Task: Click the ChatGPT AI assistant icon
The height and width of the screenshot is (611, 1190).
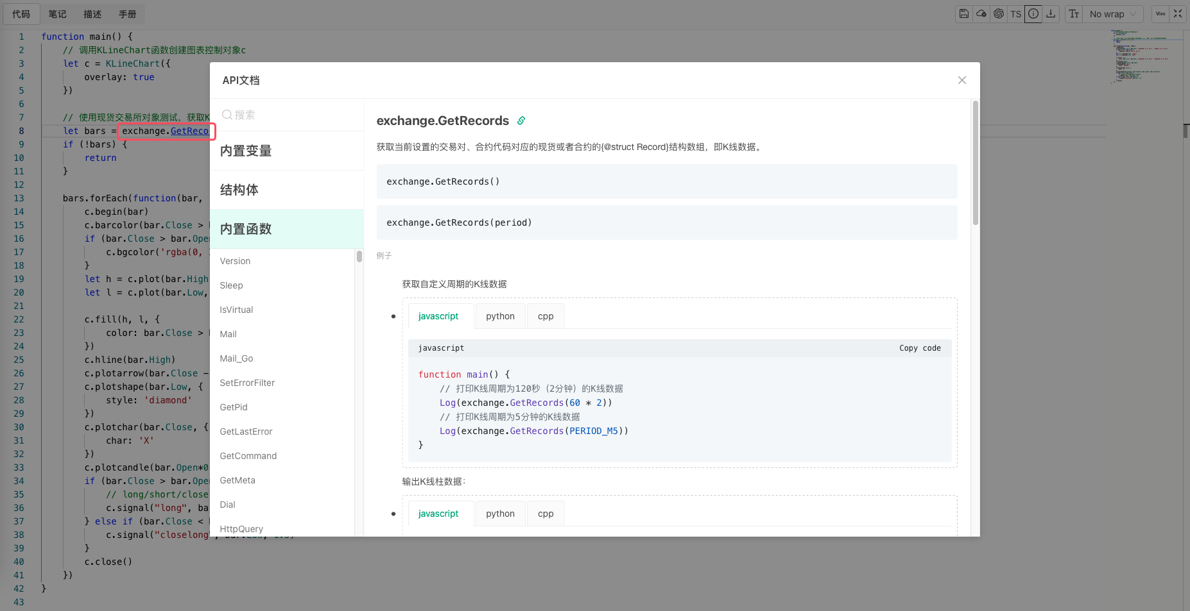Action: click(x=999, y=13)
